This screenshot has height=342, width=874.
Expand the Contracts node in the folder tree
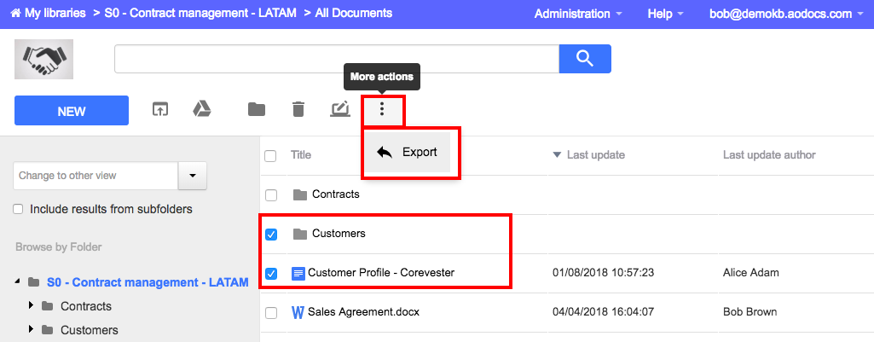tap(32, 305)
